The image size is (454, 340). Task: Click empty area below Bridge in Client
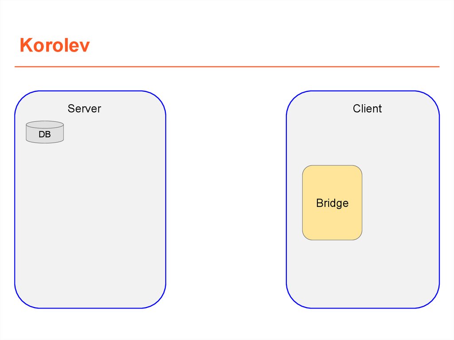[x=332, y=273]
